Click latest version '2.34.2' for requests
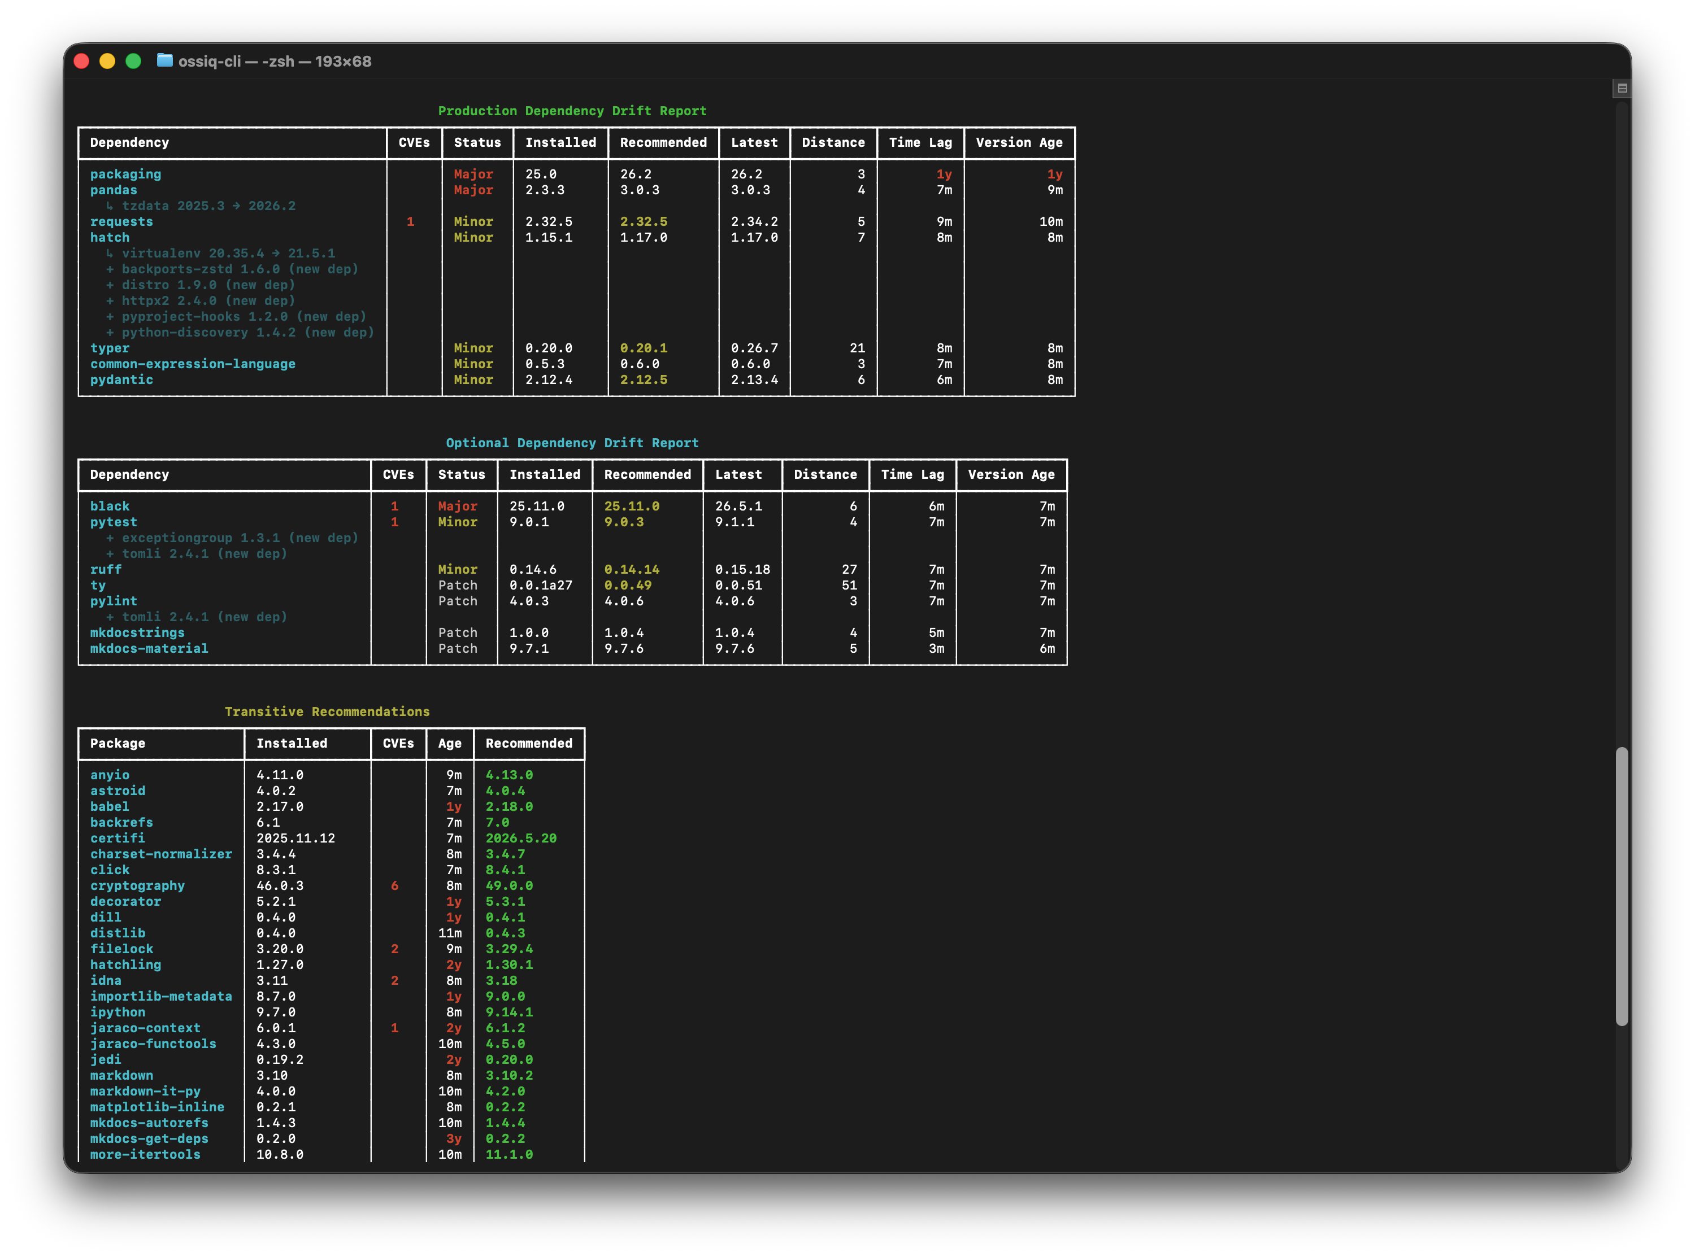The width and height of the screenshot is (1695, 1257). (754, 221)
